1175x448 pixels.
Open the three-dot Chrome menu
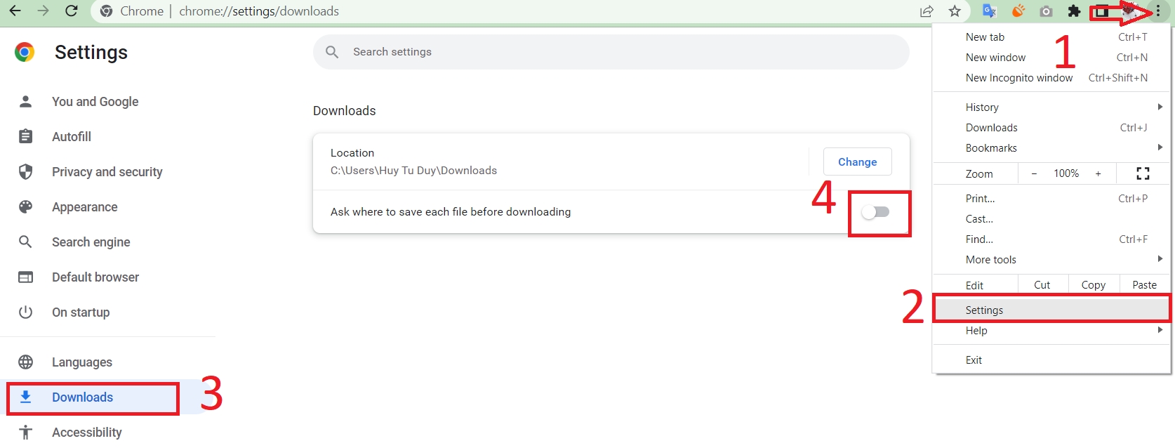point(1158,11)
